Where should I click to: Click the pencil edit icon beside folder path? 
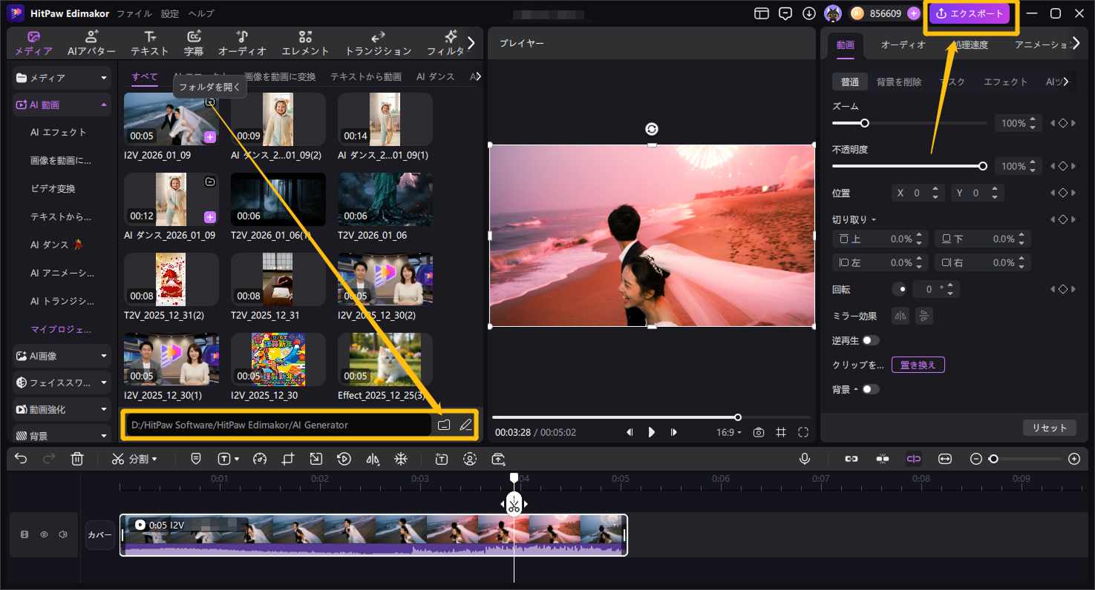pos(465,425)
